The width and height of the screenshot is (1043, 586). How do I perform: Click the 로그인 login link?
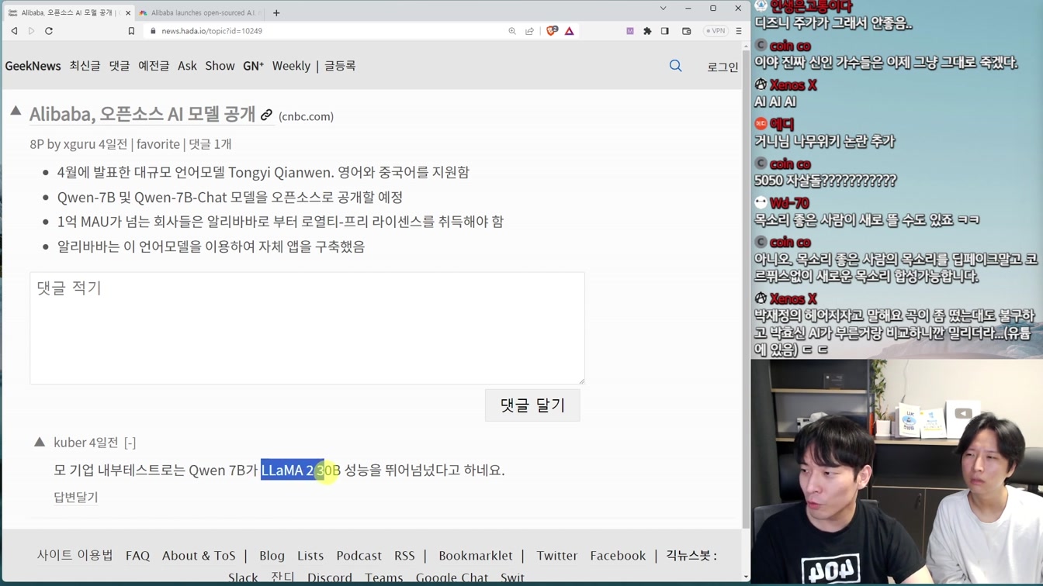pyautogui.click(x=722, y=67)
